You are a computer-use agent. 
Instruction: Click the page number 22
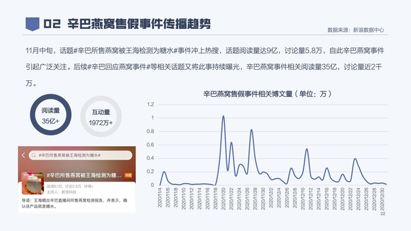click(x=383, y=214)
